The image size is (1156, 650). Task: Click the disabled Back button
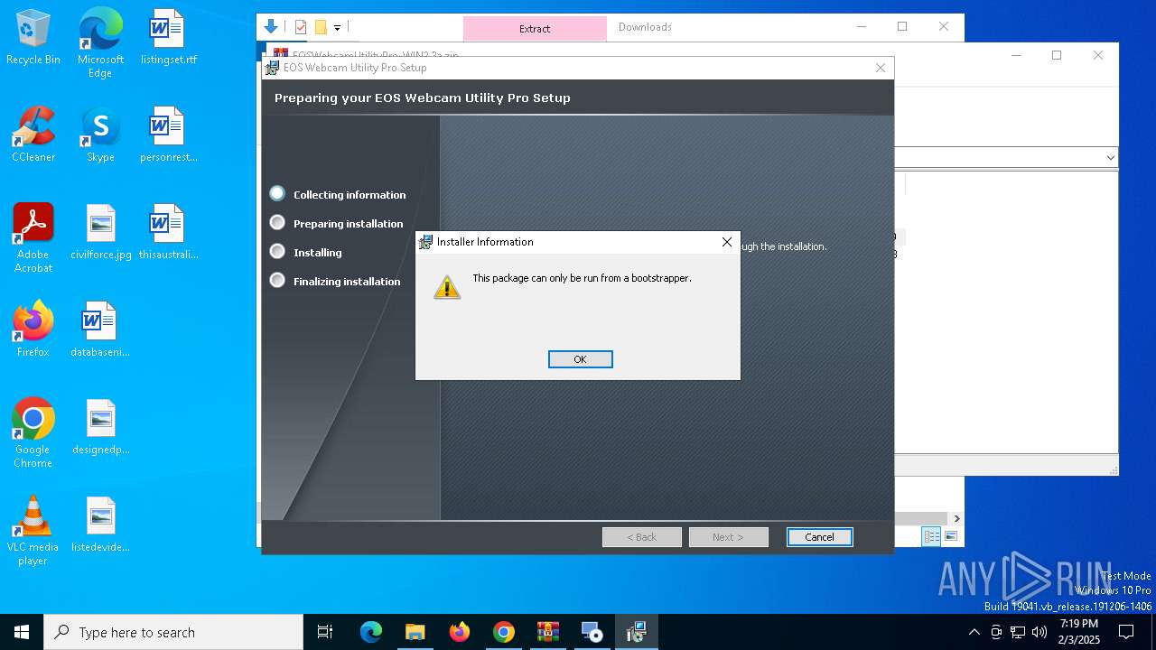tap(642, 537)
